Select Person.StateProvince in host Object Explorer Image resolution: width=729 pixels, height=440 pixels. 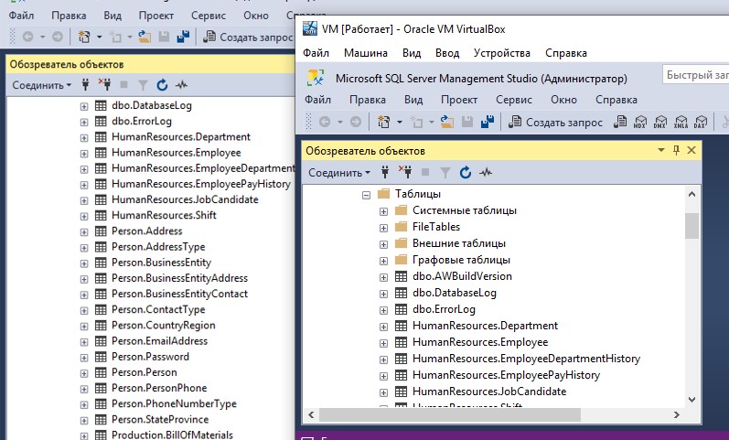point(160,419)
